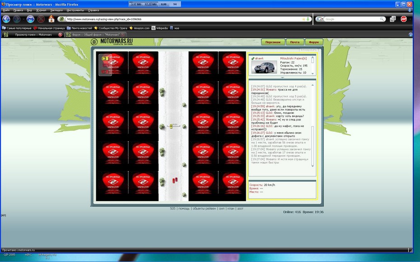Open the Wikipedia bookmark
420x262 pixels.
(159, 28)
